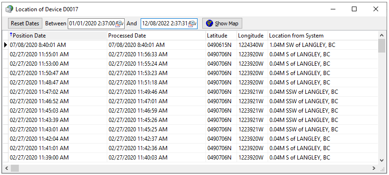389x175 pixels.
Task: Select the 02/27/2020 11:55:01 AM position date cell
Action: pyautogui.click(x=57, y=54)
